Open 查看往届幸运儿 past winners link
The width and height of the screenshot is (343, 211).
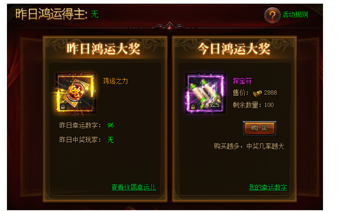(x=134, y=187)
